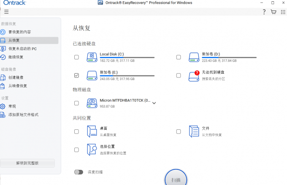Check the 选择位置 checkbox
The height and width of the screenshot is (185, 287).
[x=76, y=150]
